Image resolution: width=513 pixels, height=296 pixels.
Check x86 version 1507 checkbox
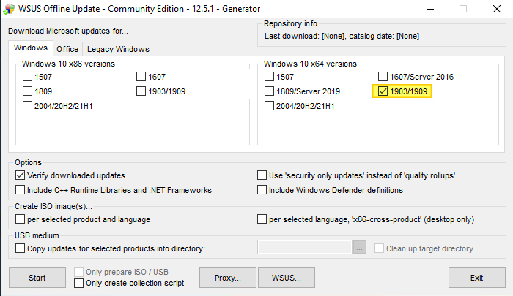click(28, 77)
